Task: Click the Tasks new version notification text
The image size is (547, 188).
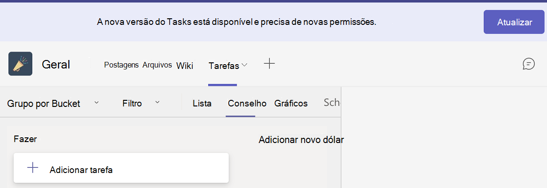Action: pyautogui.click(x=236, y=22)
